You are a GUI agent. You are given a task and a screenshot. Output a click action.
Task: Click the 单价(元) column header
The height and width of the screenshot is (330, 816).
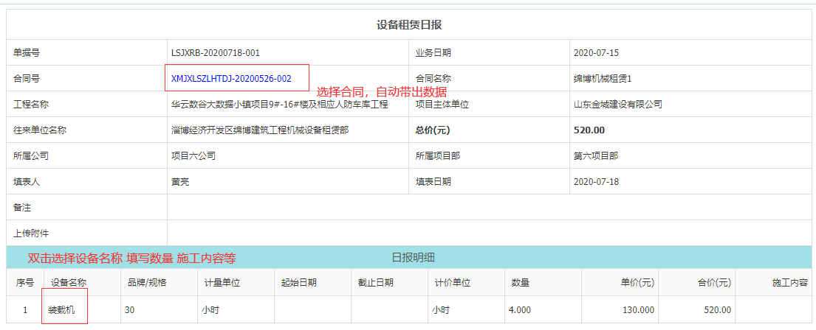[x=637, y=283]
